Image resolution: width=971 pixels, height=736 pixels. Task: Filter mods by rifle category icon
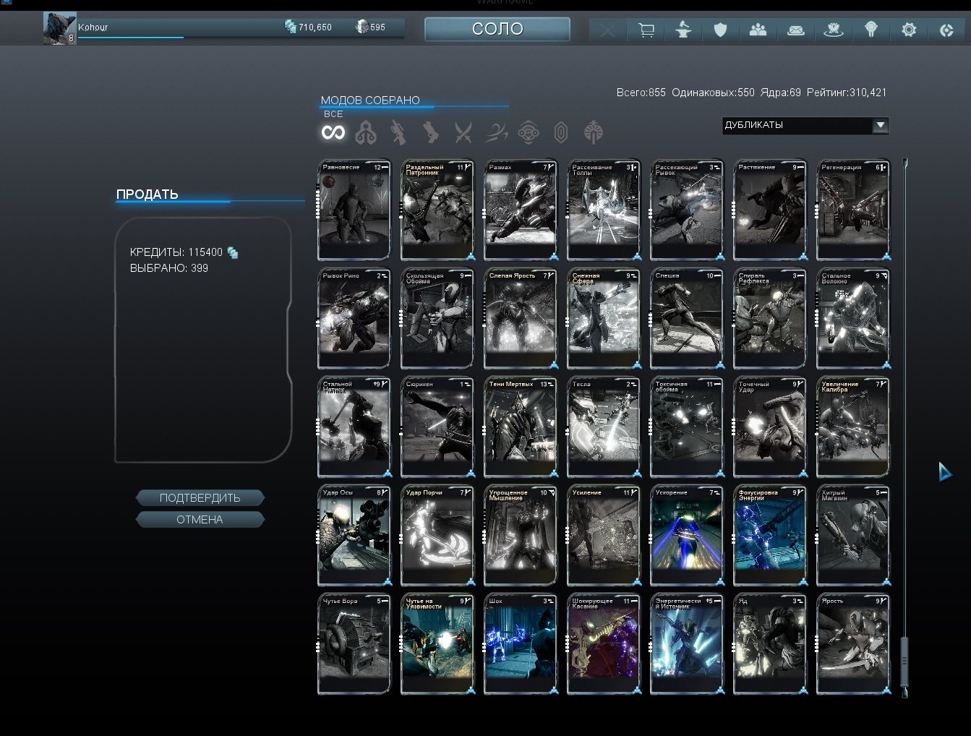(x=398, y=132)
